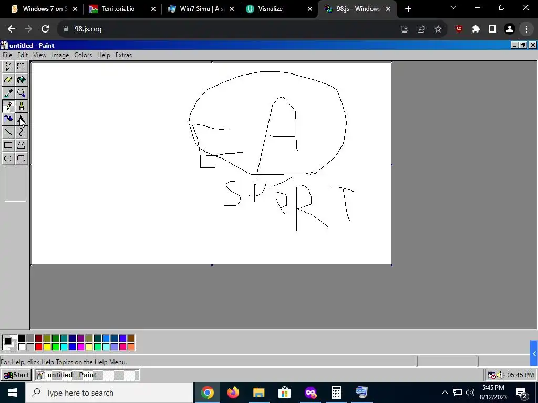
Task: Open Firefox from the Windows taskbar
Action: (233, 393)
